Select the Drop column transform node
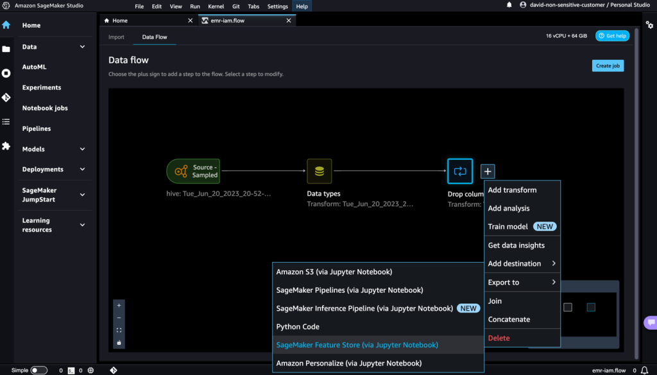This screenshot has height=375, width=657. [x=460, y=171]
